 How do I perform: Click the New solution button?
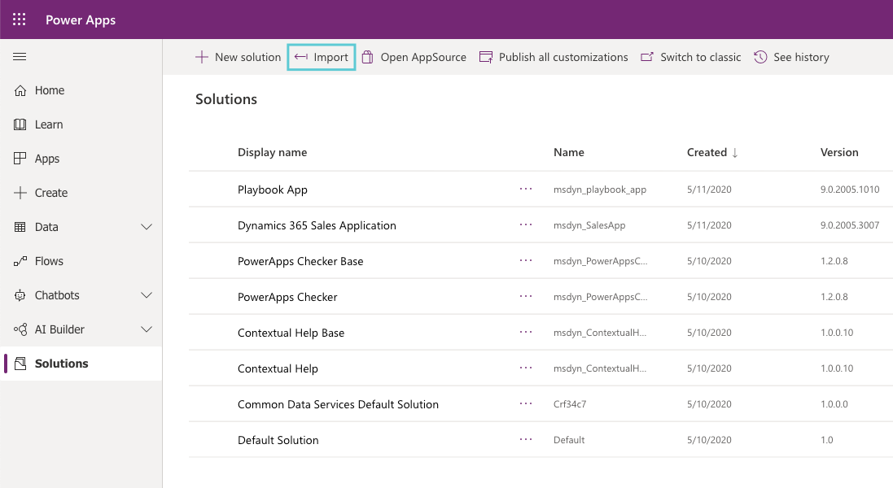[x=238, y=57]
